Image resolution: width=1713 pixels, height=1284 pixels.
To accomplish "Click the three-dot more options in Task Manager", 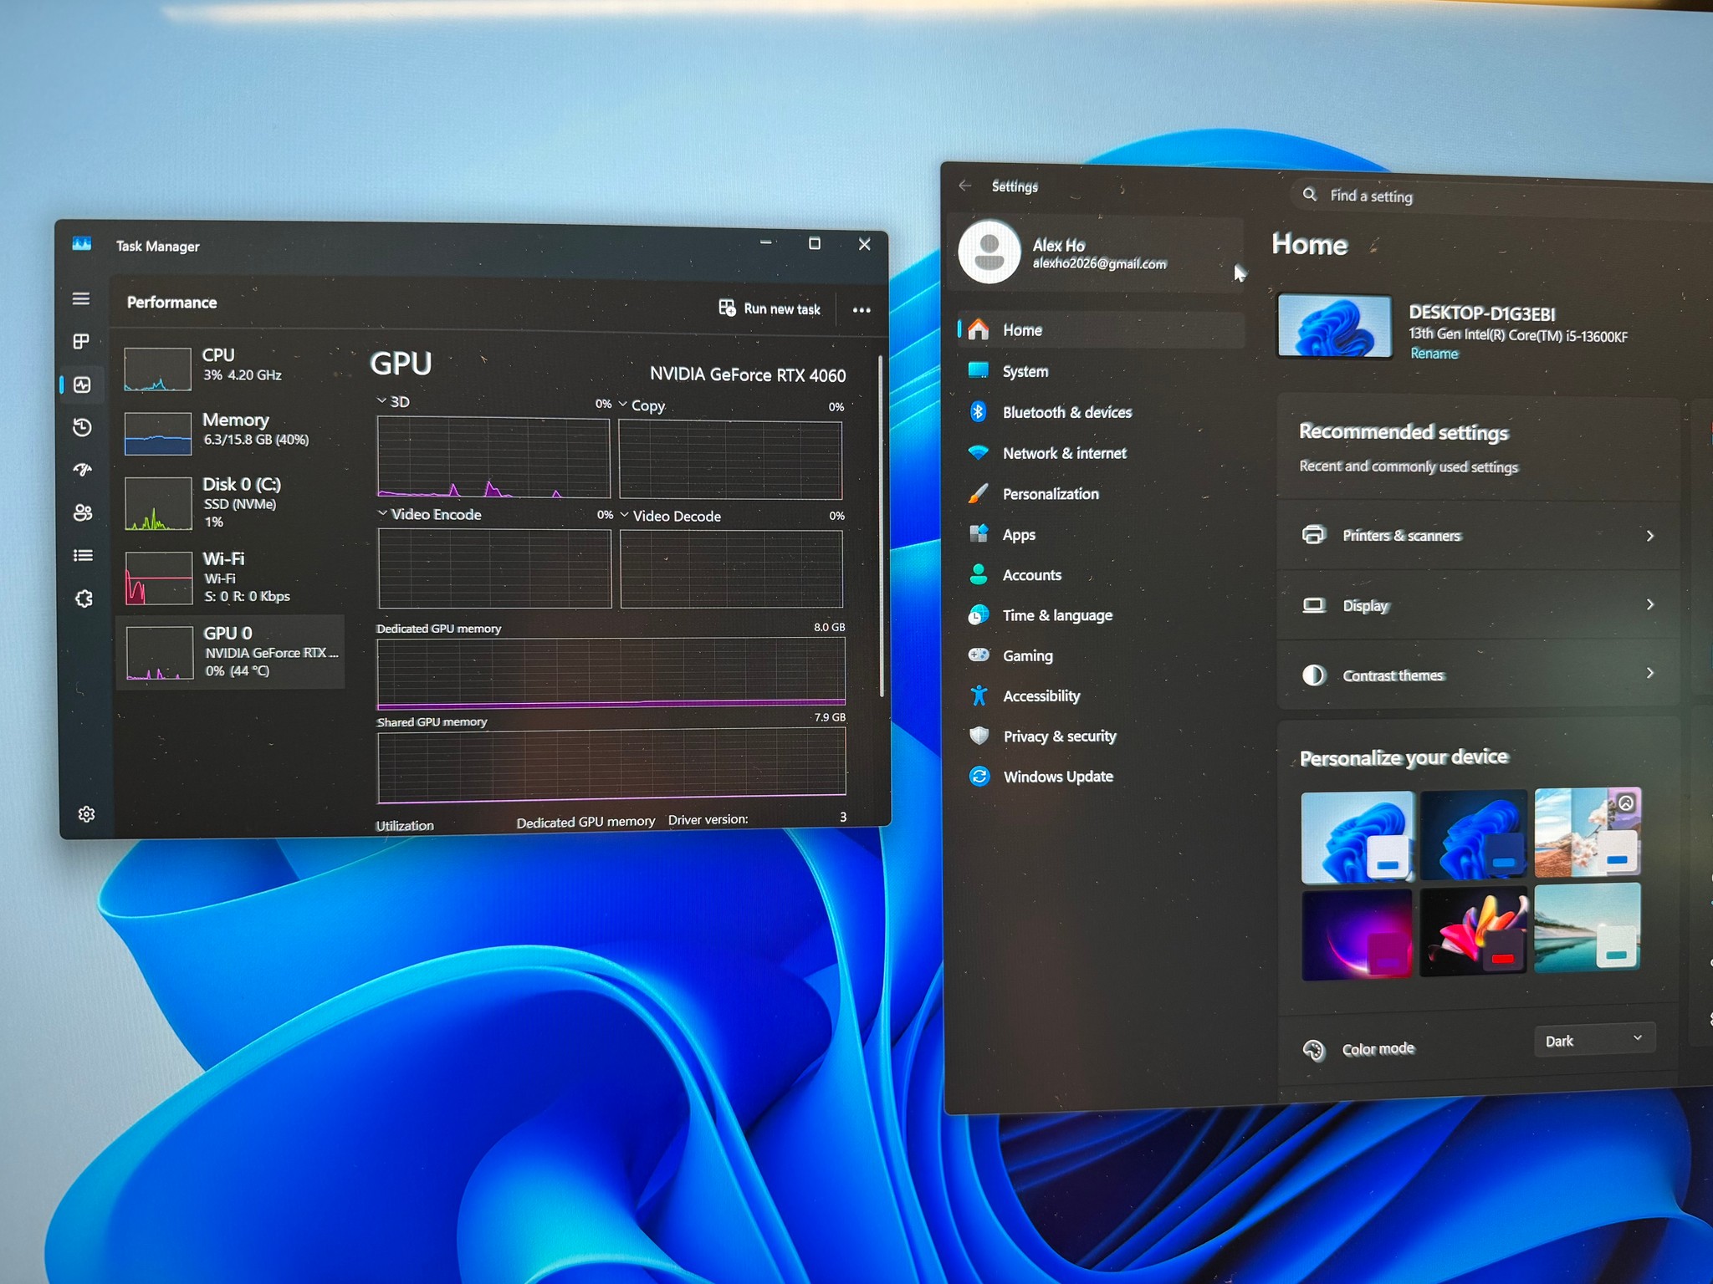I will point(862,310).
